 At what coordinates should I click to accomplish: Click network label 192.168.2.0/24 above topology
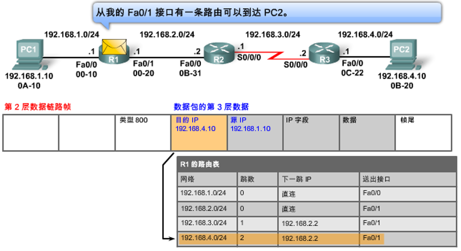167,34
